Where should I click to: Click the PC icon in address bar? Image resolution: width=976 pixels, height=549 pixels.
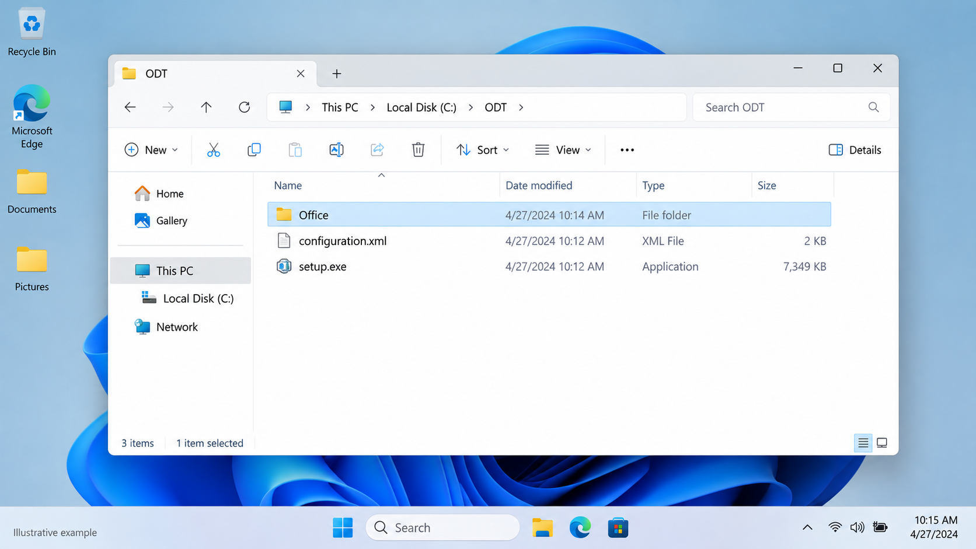click(285, 107)
